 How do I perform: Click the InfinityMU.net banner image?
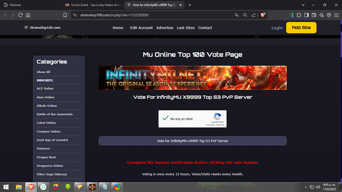click(x=193, y=78)
